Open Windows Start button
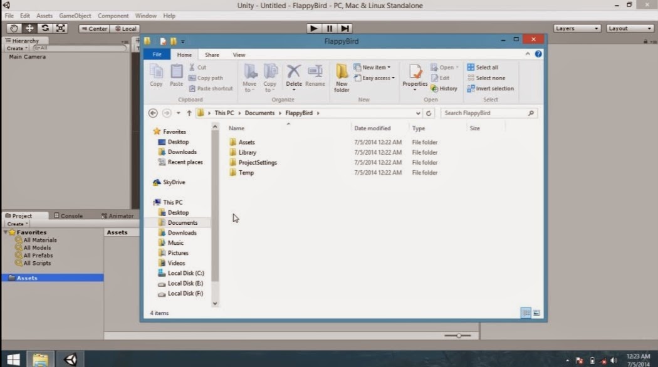 click(x=13, y=359)
